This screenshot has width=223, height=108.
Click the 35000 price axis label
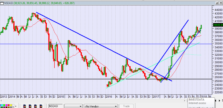pos(219,44)
